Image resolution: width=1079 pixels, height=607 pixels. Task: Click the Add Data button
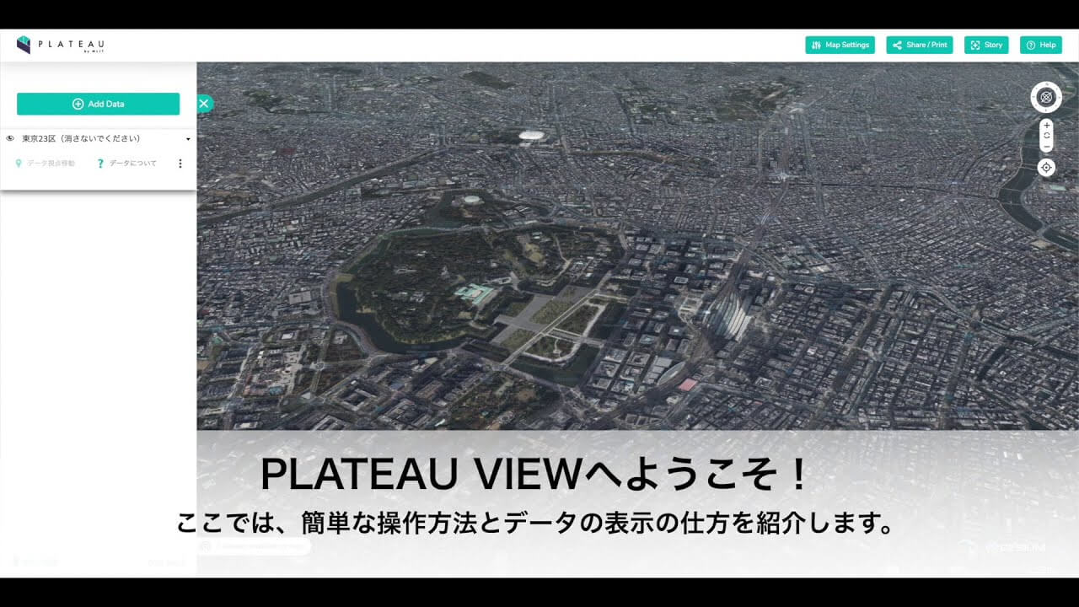click(98, 104)
